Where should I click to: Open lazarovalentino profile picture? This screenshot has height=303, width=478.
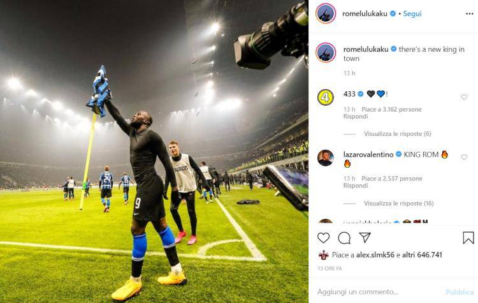(x=326, y=158)
